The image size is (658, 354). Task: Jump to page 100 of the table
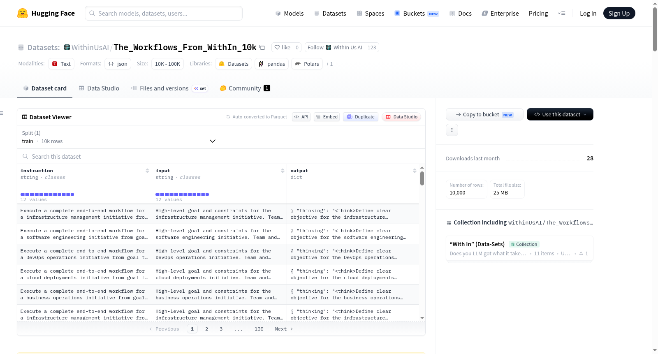click(259, 329)
